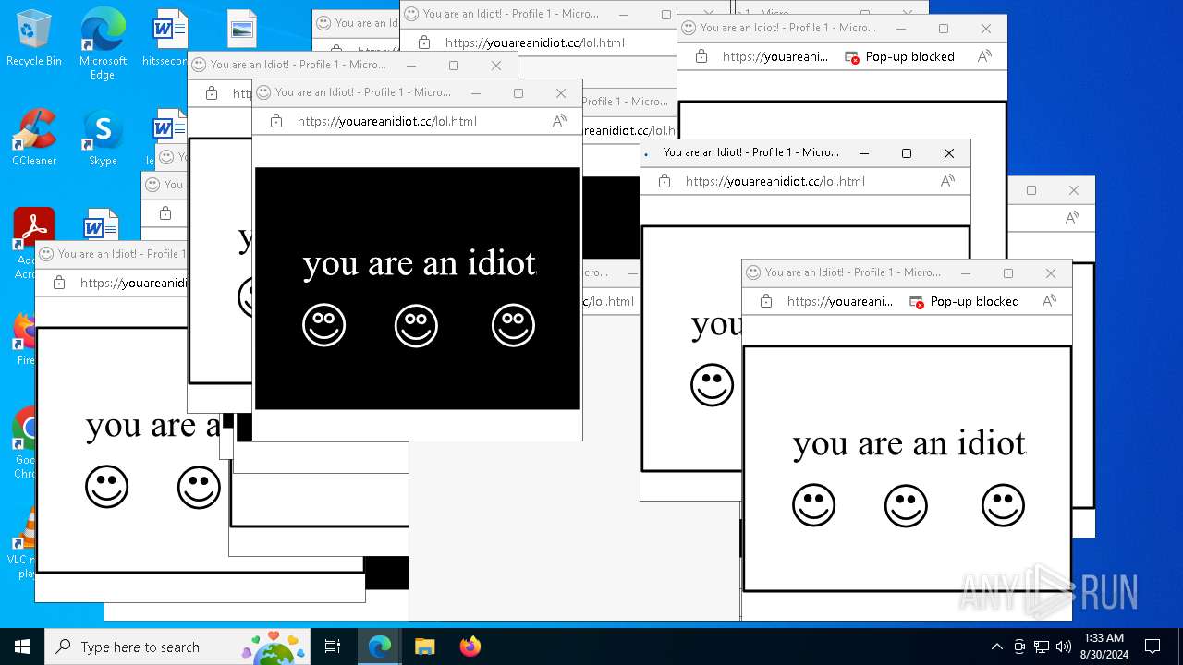Launch Firefox from the taskbar
Image resolution: width=1183 pixels, height=665 pixels.
pyautogui.click(x=470, y=647)
